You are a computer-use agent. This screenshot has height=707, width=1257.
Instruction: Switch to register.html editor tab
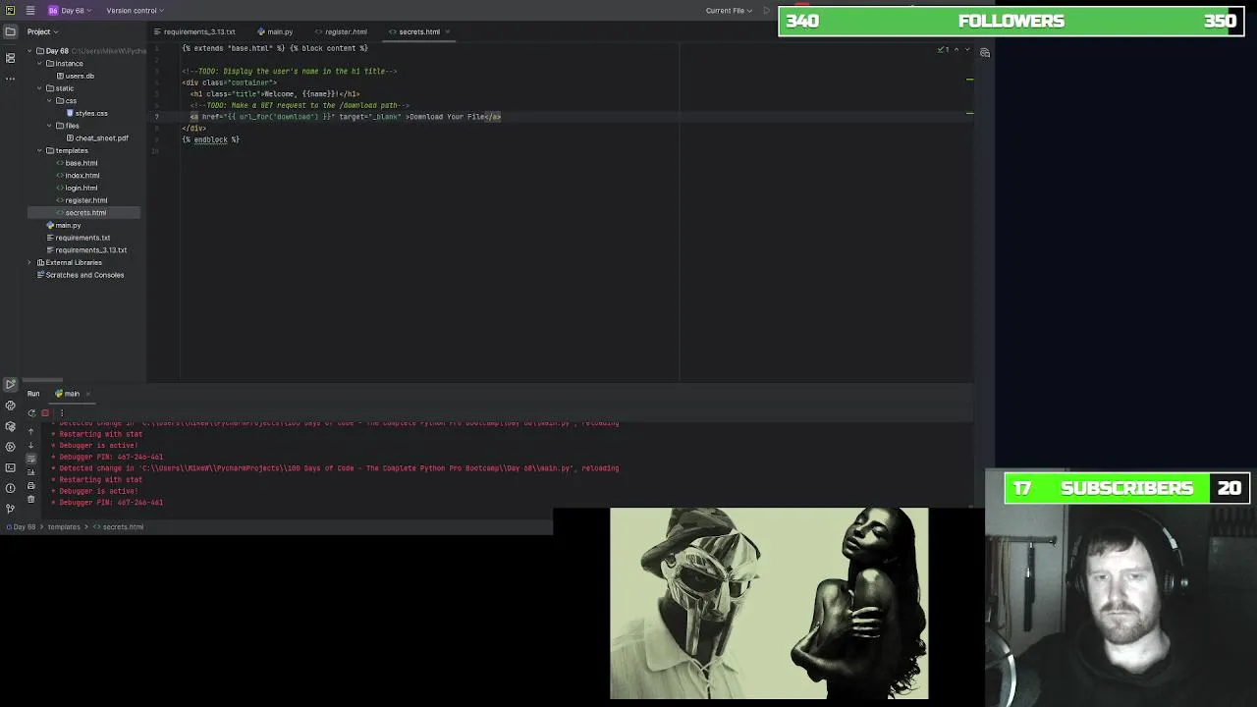[x=341, y=31]
